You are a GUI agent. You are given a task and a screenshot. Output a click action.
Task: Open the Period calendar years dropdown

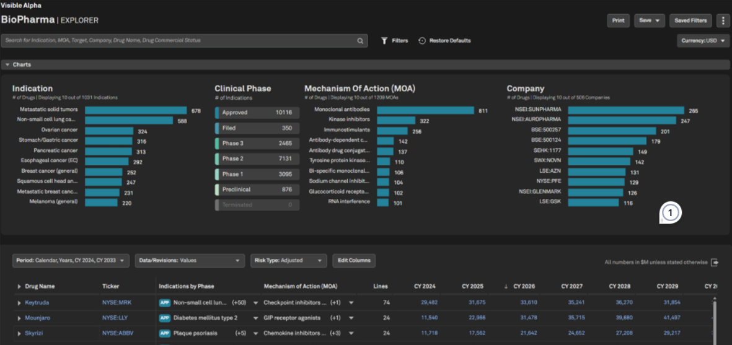pyautogui.click(x=71, y=261)
